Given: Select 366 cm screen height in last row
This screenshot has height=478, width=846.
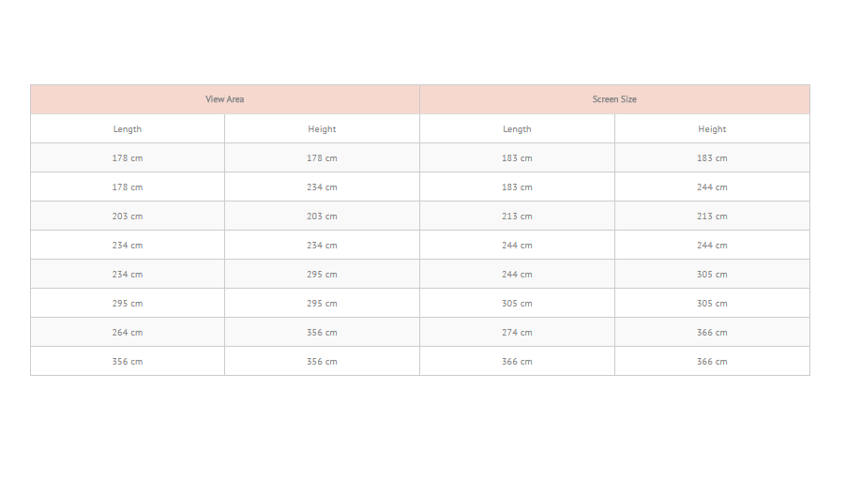Looking at the screenshot, I should click(712, 362).
